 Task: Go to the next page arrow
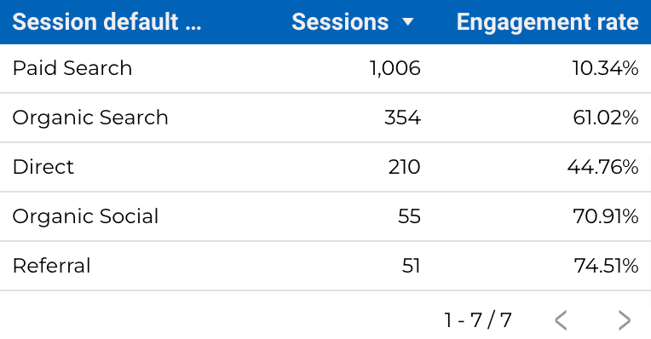coord(624,320)
